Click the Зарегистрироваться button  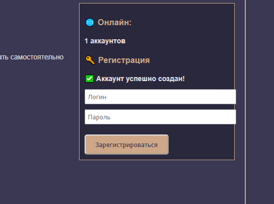point(126,145)
